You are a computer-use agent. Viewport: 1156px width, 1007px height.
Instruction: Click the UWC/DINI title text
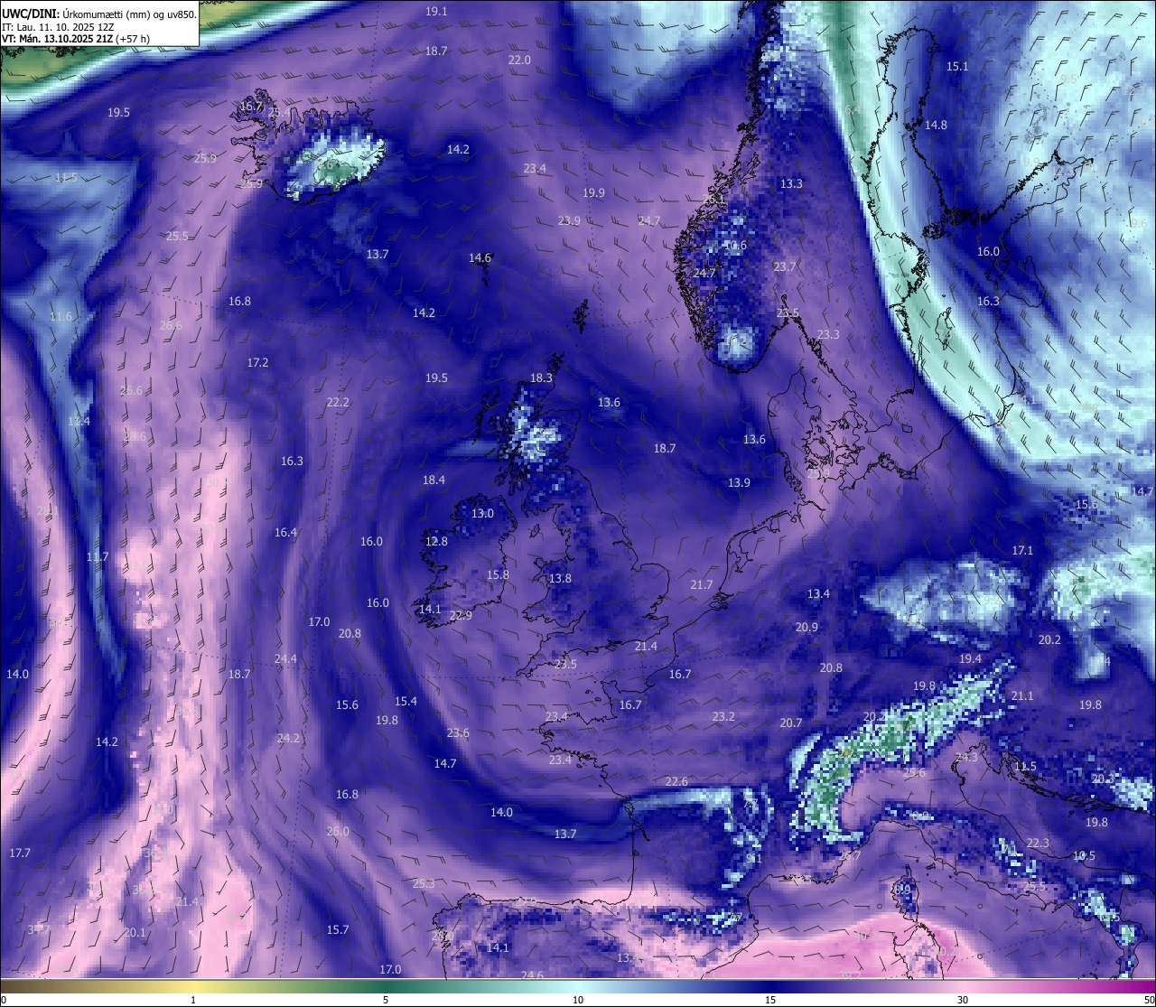pyautogui.click(x=29, y=13)
